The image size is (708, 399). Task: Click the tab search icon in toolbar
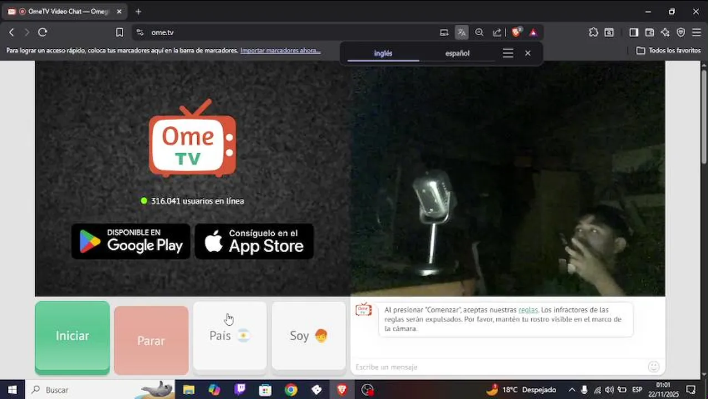[609, 32]
